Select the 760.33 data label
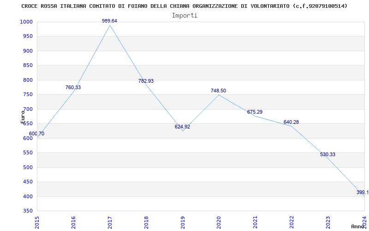This screenshot has height=231, width=369. [73, 87]
